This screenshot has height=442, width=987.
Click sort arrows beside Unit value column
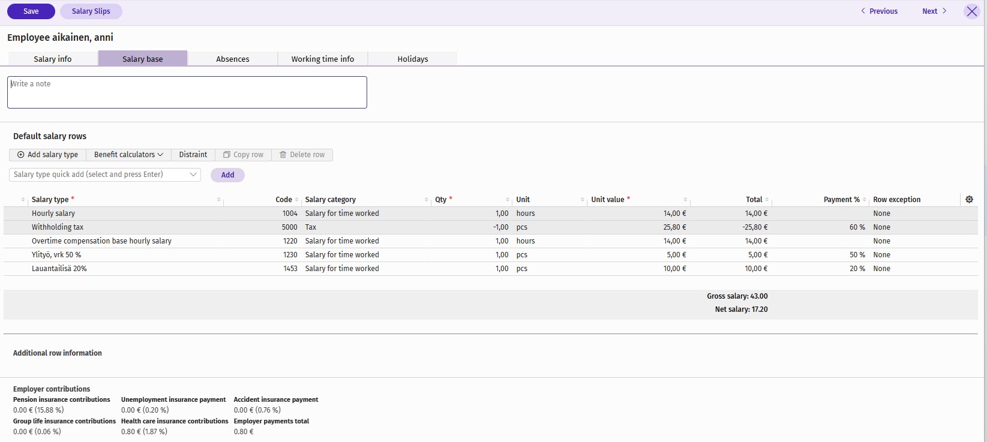(x=685, y=200)
